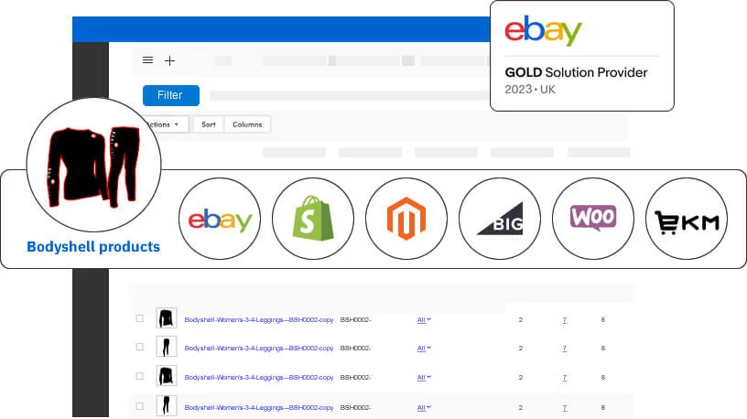
Task: Select the Shopify bag icon
Action: [313, 219]
